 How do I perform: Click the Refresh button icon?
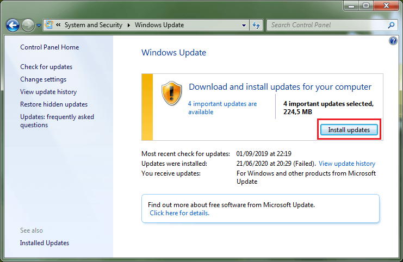pyautogui.click(x=256, y=25)
